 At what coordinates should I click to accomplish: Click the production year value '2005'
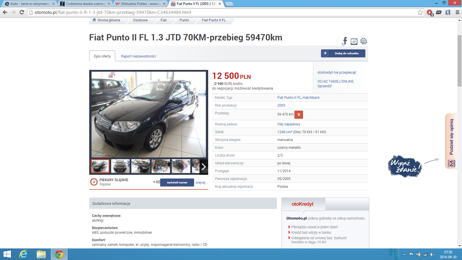pos(281,105)
